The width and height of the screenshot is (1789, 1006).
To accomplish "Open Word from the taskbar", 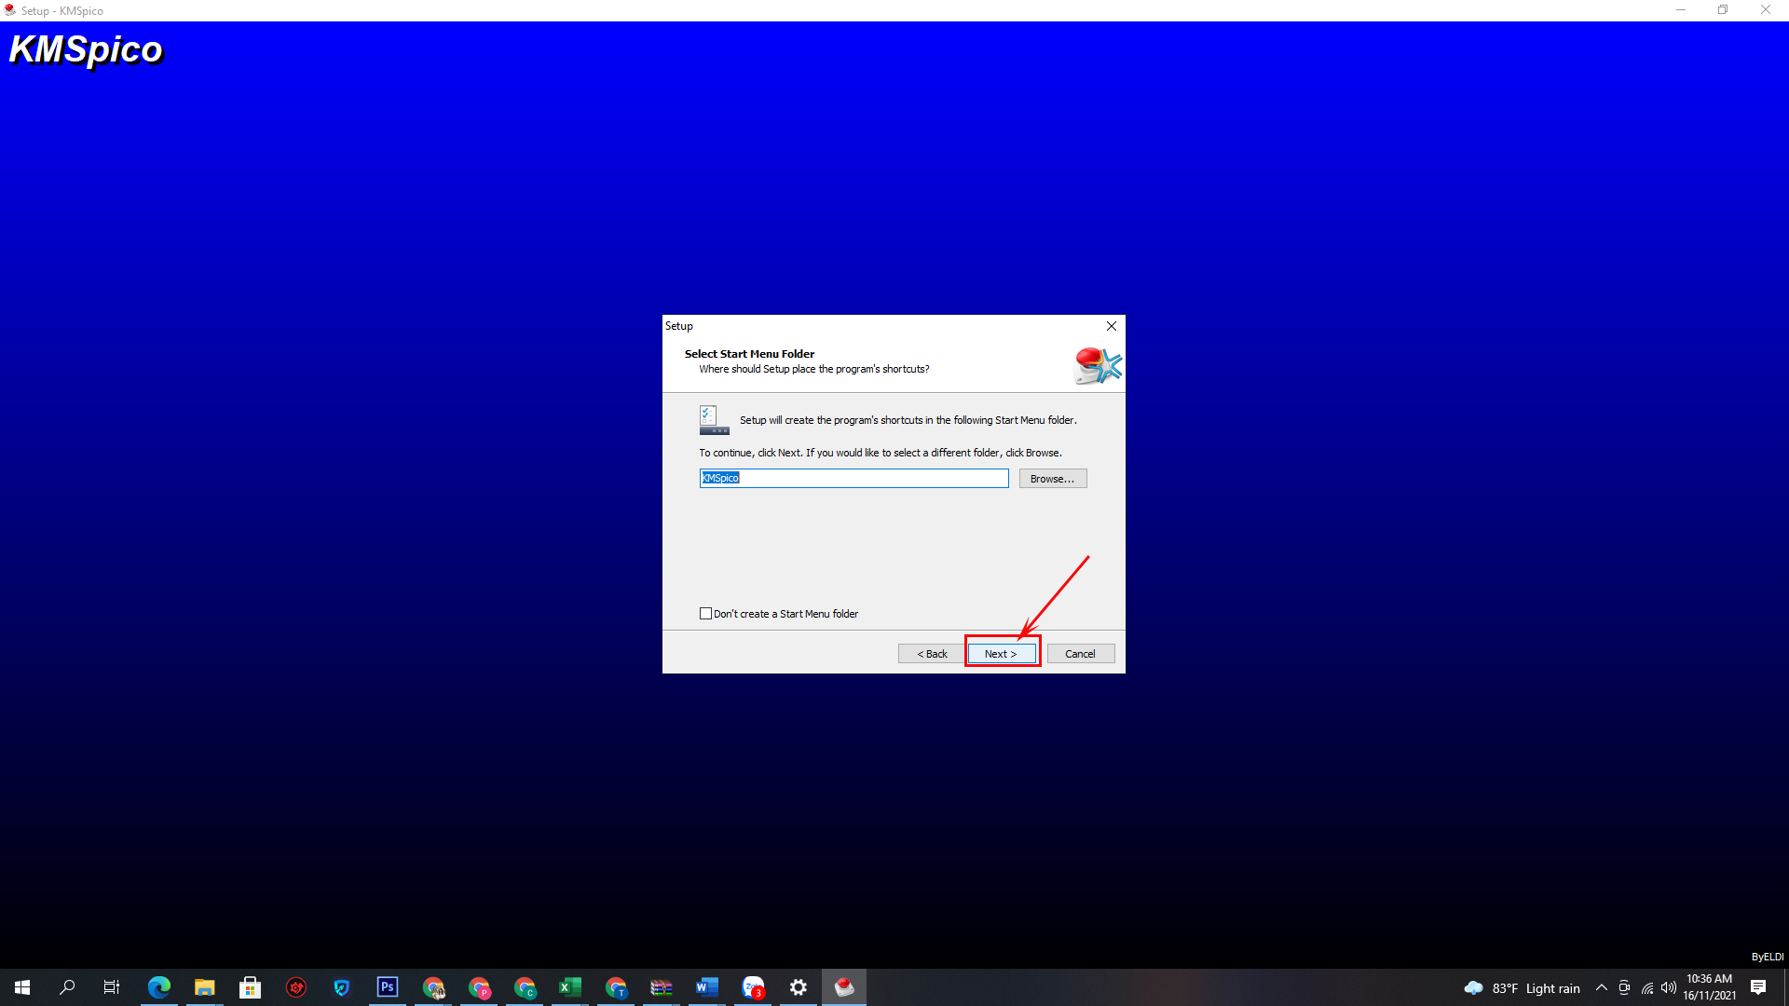I will pyautogui.click(x=706, y=987).
